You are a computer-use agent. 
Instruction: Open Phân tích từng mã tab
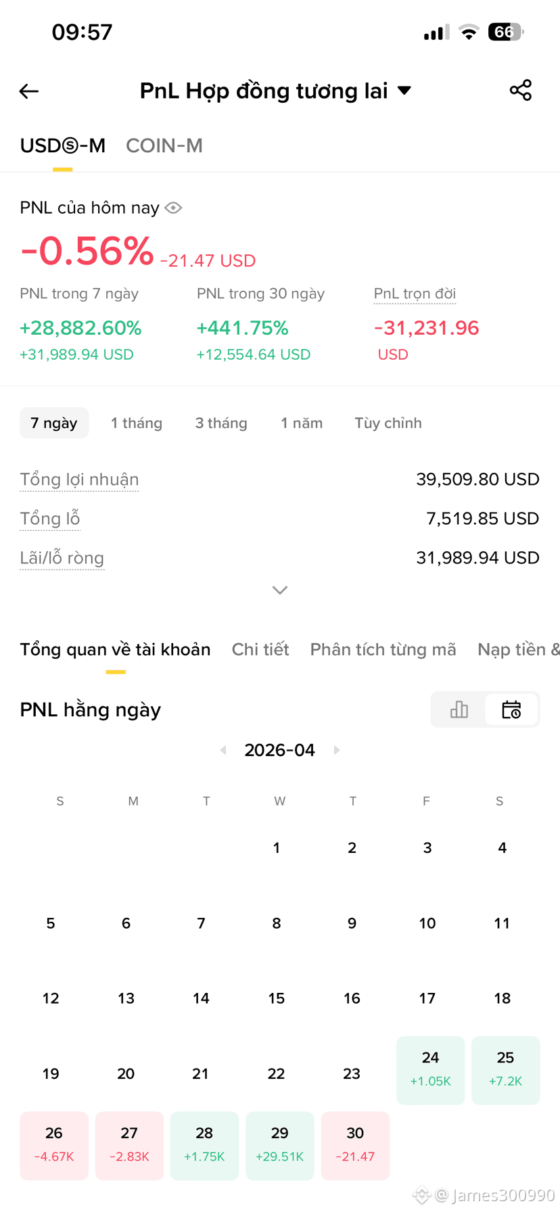[x=383, y=649]
